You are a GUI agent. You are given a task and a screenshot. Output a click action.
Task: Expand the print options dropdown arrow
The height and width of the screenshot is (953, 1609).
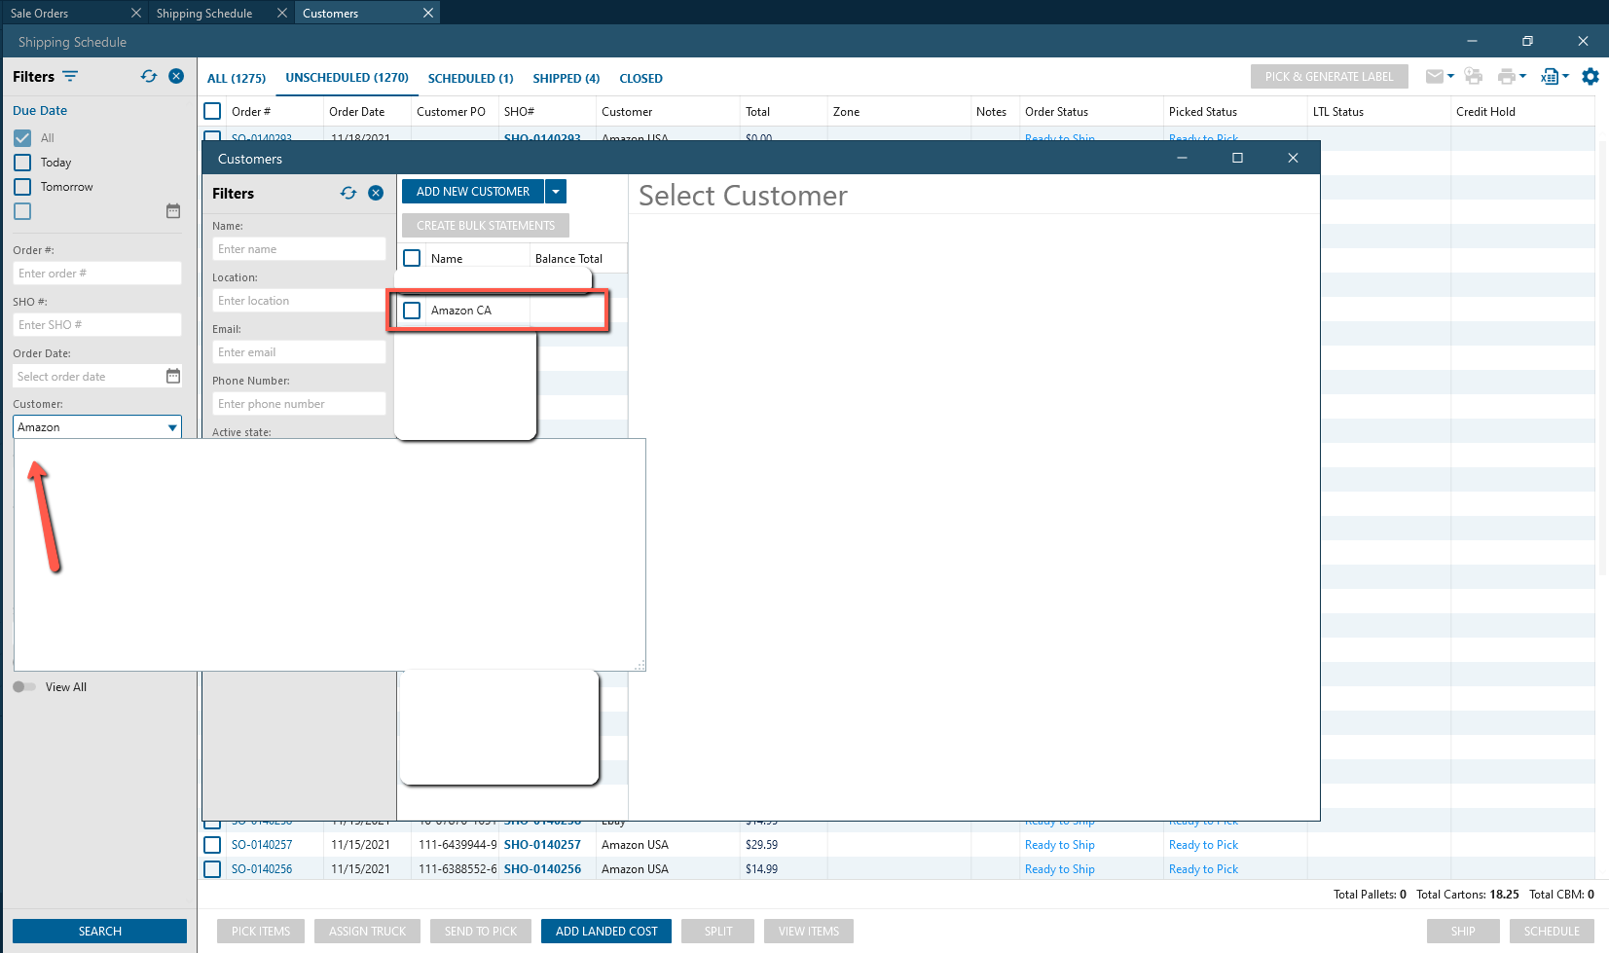coord(1522,76)
